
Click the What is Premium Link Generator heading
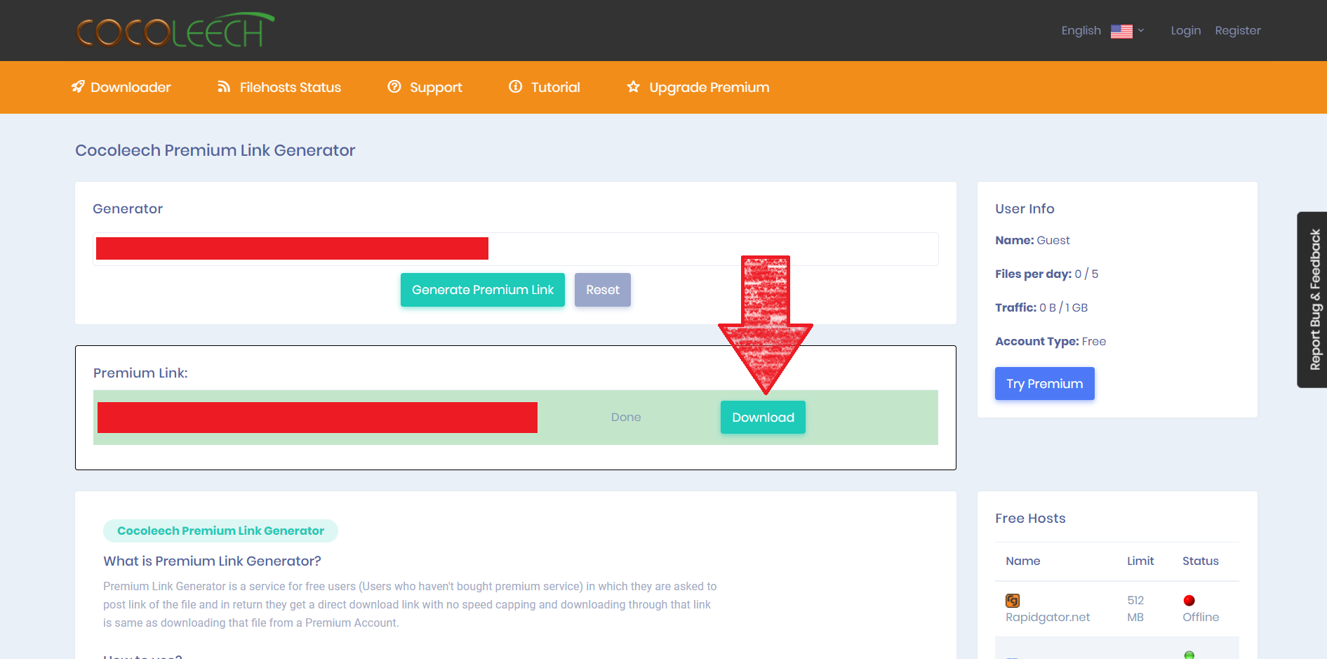coord(212,561)
